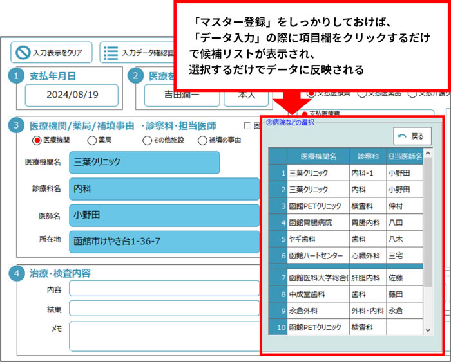
Task: Select row 5 ヤギ歯科
Action: 346,239
